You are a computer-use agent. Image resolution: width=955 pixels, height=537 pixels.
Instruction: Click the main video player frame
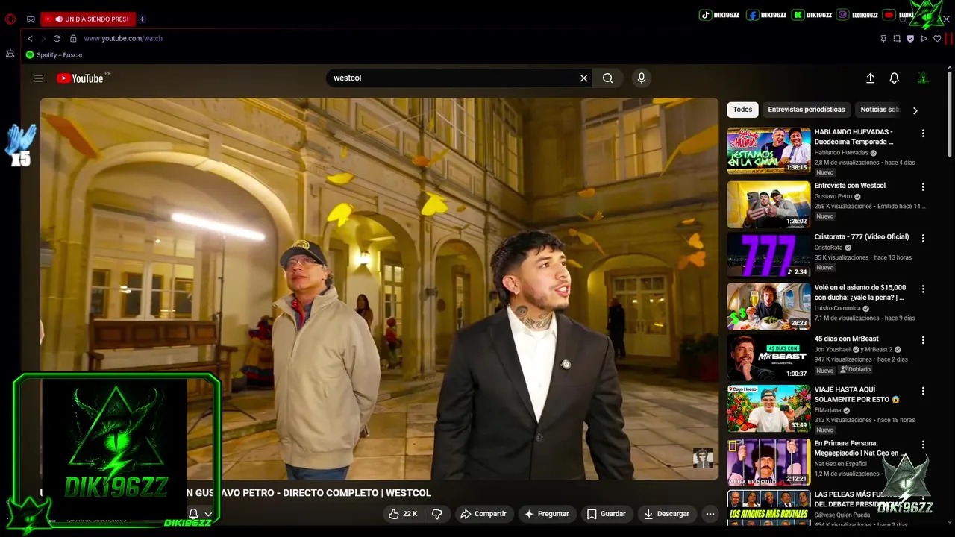click(x=379, y=289)
